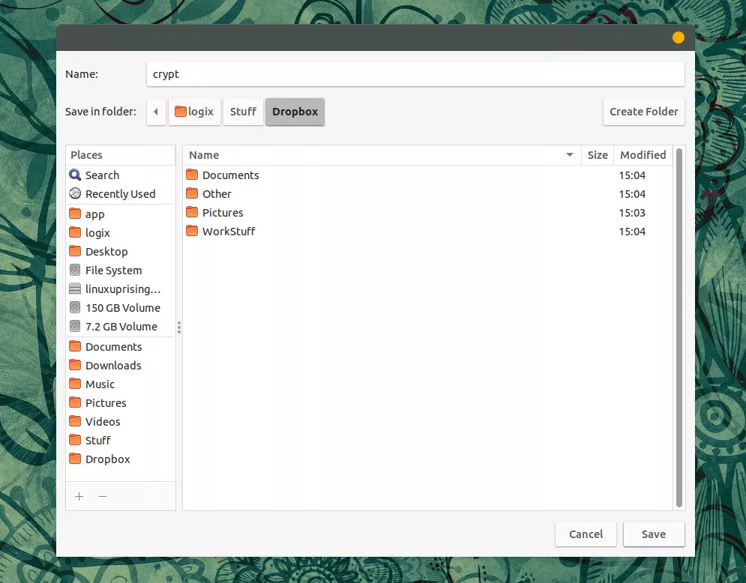Click the Save button

click(x=653, y=534)
